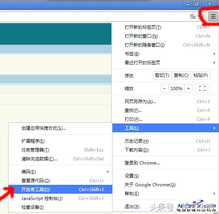This screenshot has width=219, height=214.
Task: Click the 剪切(T) cut button
Action: pos(162,75)
